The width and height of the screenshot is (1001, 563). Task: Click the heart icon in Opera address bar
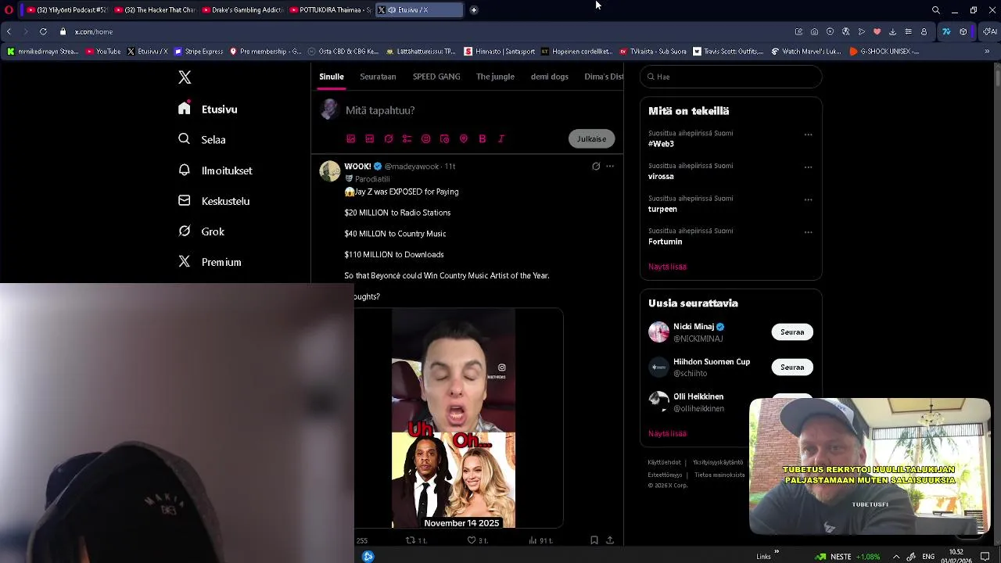[x=877, y=32]
